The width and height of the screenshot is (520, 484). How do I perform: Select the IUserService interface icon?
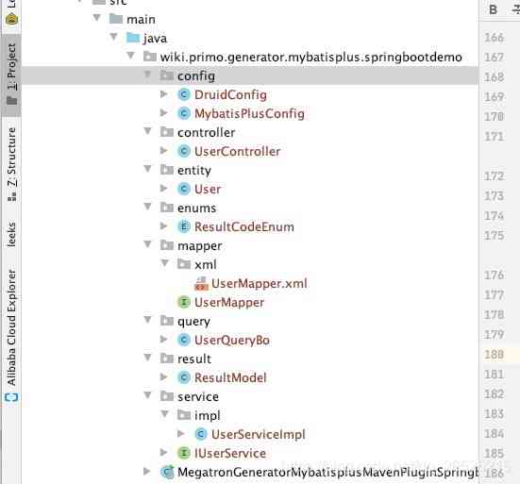pyautogui.click(x=184, y=453)
